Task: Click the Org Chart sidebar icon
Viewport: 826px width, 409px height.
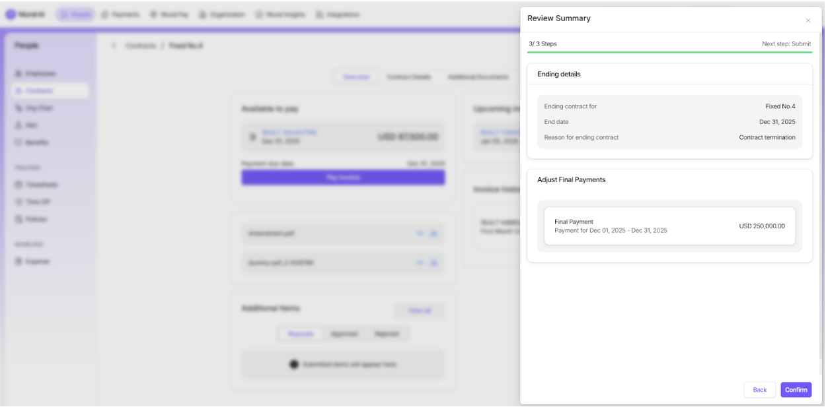Action: click(19, 108)
